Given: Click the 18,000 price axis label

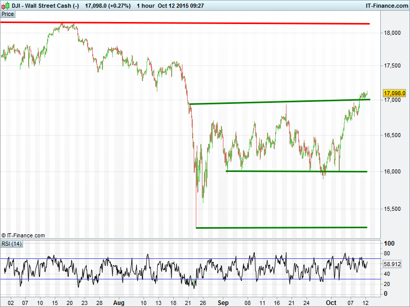Looking at the screenshot, I should coord(392,33).
